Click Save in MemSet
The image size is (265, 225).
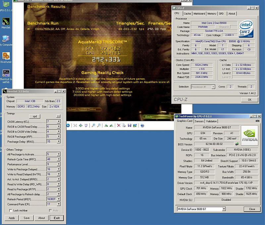click(26, 218)
